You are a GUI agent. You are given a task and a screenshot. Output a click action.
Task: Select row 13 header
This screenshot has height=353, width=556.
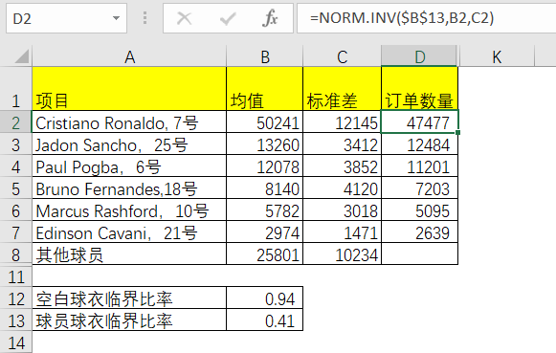pyautogui.click(x=15, y=320)
